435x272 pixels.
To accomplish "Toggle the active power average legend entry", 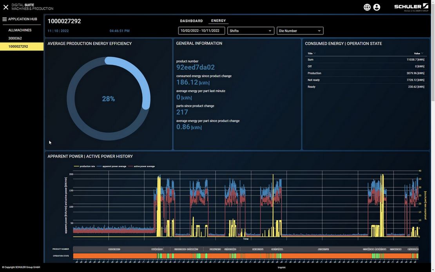I will click(x=141, y=166).
